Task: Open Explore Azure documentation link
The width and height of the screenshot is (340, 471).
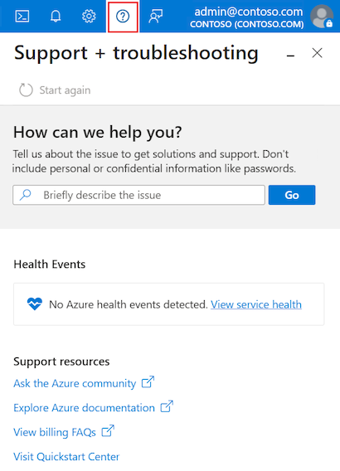Action: [84, 408]
